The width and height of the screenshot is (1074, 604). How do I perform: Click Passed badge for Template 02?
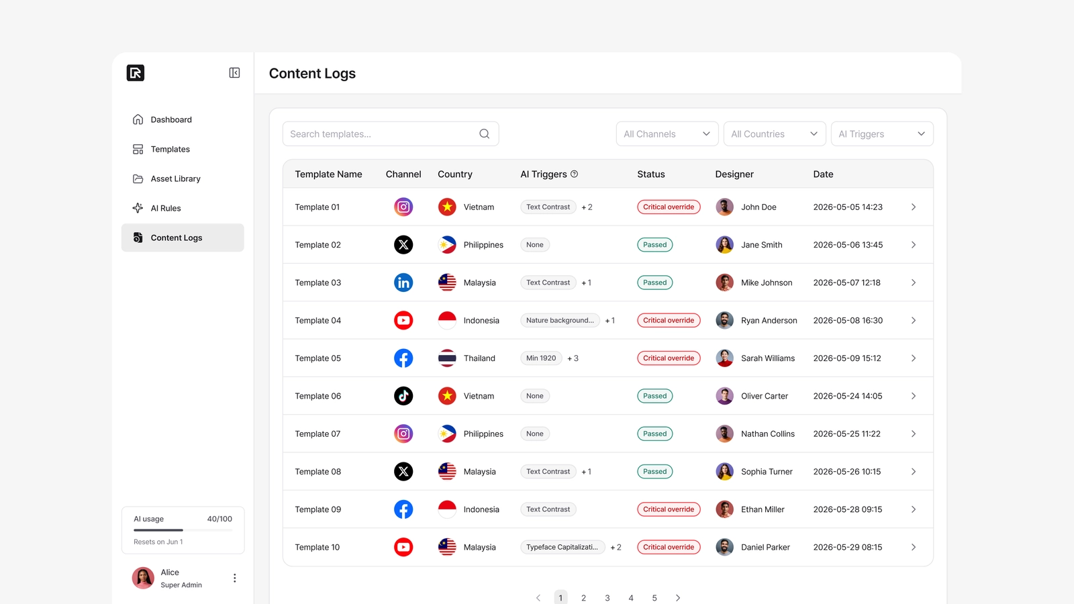(655, 245)
